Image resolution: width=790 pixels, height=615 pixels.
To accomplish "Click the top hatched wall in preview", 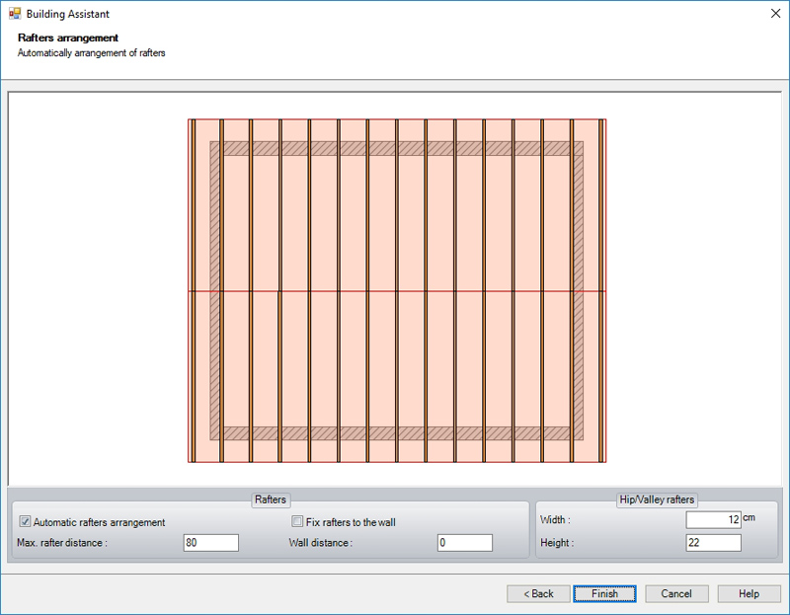I will coord(395,148).
